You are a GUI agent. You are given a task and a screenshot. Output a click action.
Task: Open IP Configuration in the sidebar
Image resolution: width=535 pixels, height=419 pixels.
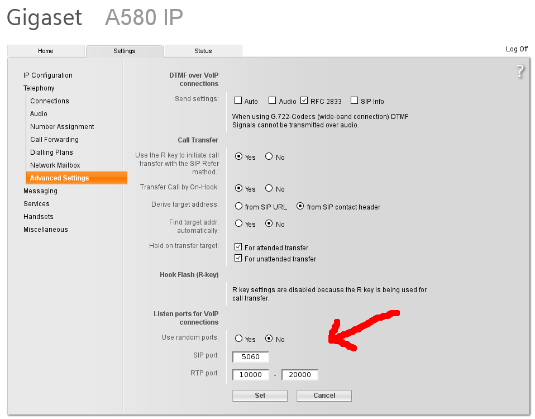point(48,75)
